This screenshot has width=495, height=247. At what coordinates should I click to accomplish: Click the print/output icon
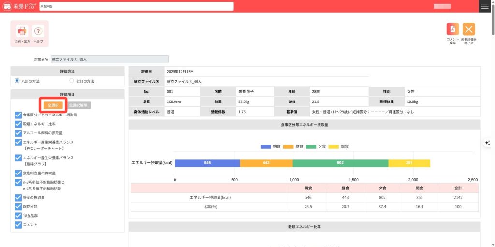coord(22,32)
